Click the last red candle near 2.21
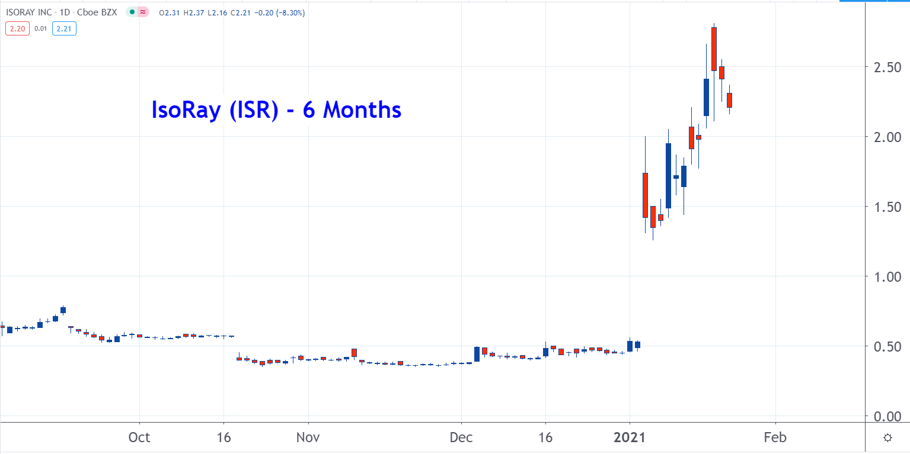910x454 pixels. click(x=729, y=100)
